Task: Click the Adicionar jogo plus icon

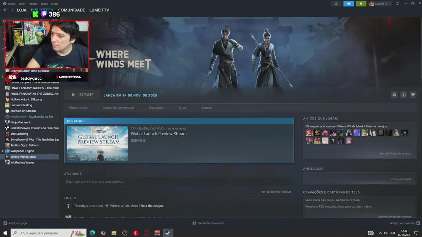Action: coord(5,223)
